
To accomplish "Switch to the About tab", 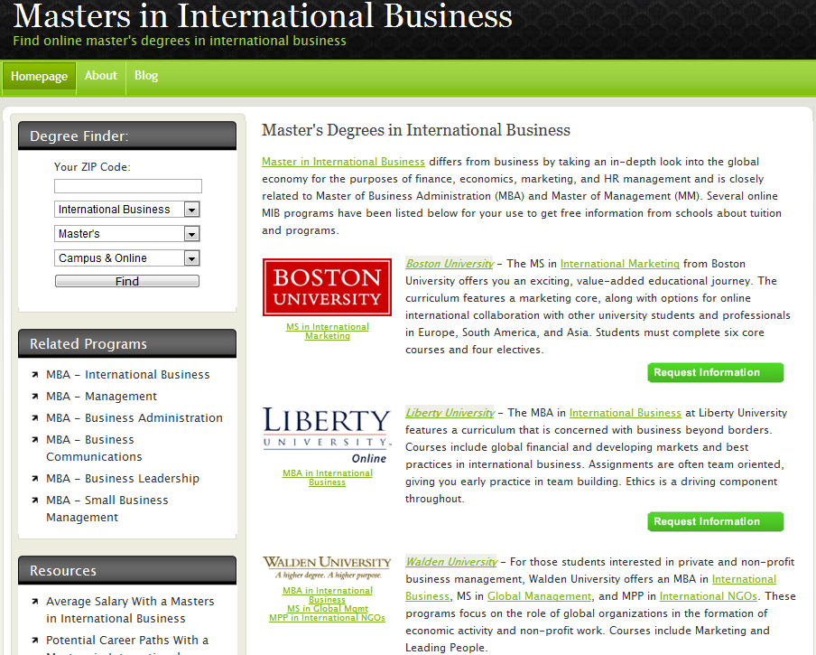I will (x=100, y=76).
